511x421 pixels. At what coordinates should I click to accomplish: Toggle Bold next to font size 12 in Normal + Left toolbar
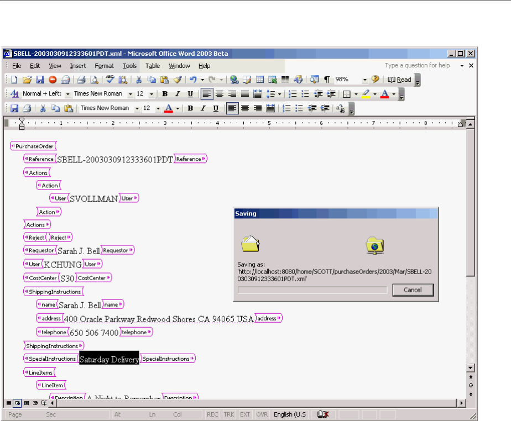click(165, 94)
